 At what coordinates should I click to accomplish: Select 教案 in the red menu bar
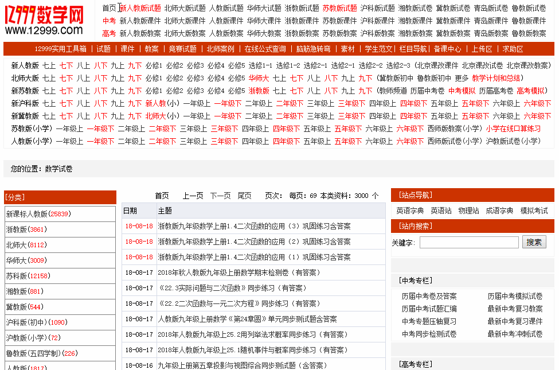tap(151, 49)
